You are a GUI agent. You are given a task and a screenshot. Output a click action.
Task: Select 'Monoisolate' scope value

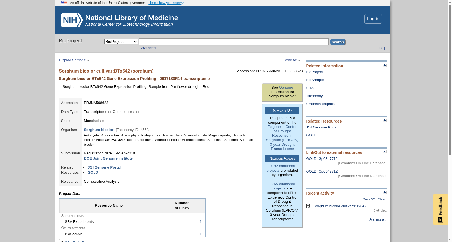[94, 121]
